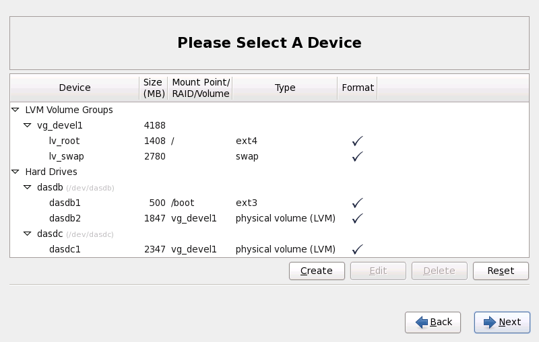Screen dimensions: 539x342
Task: Select the dasdb1 partition row
Action: point(65,203)
